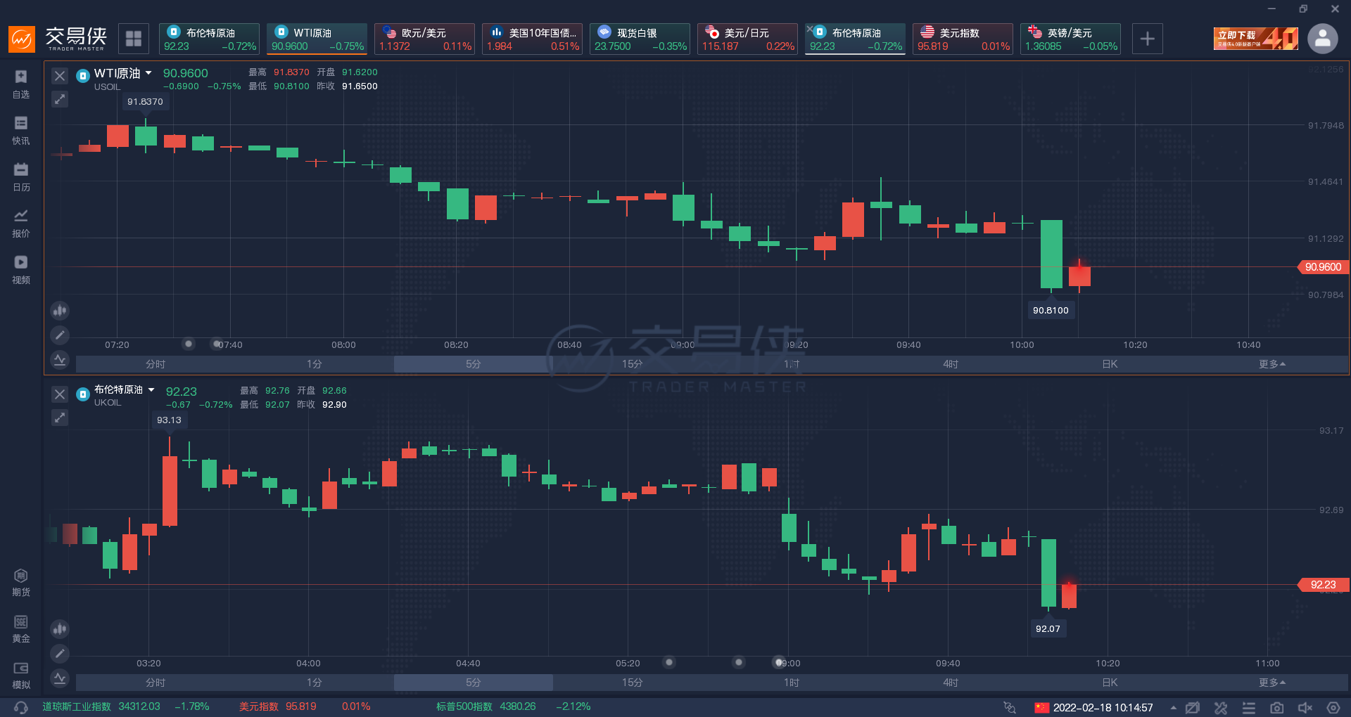Open the 快讯 news flash sidebar icon

coord(21,130)
